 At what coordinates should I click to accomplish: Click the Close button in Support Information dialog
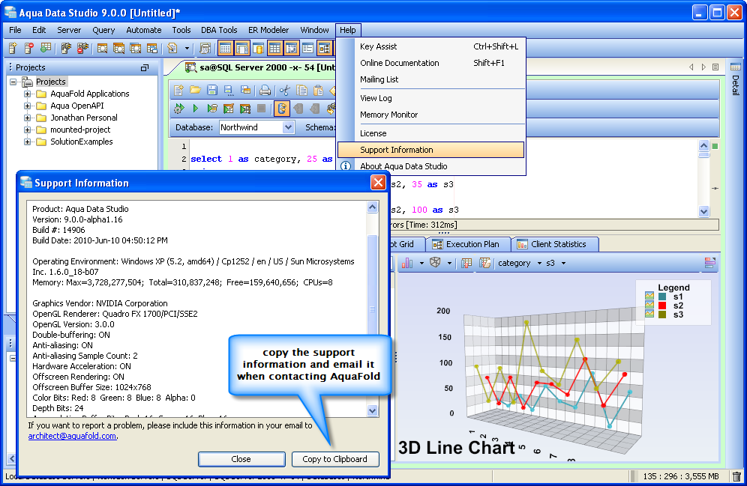(x=241, y=459)
